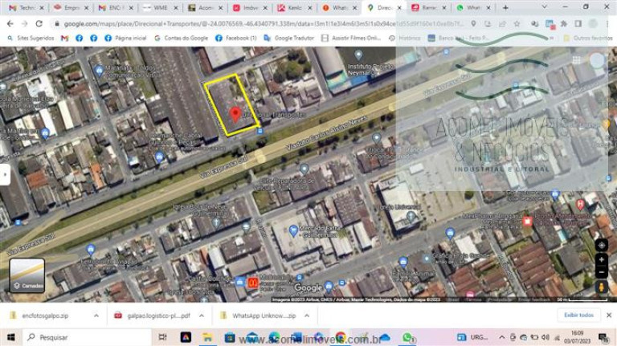617x346 pixels.
Task: Open the Camadas layers thumbnail
Action: click(x=27, y=275)
